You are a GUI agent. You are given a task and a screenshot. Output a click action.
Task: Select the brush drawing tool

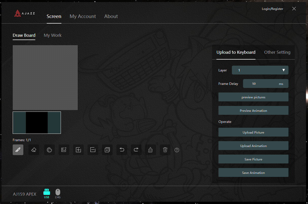coord(18,150)
